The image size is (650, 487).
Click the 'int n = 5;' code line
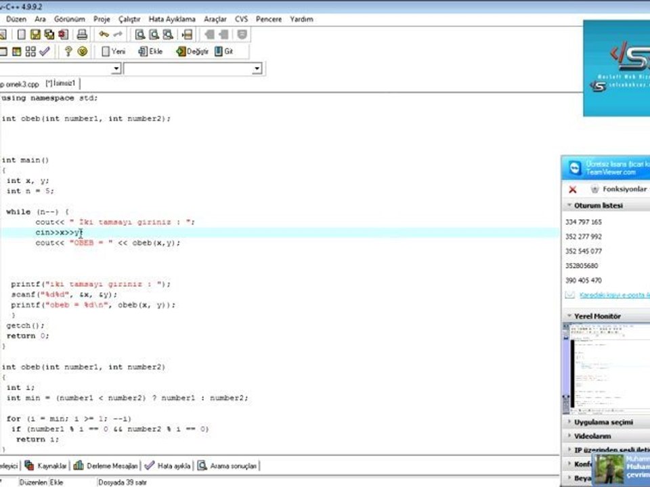point(30,191)
